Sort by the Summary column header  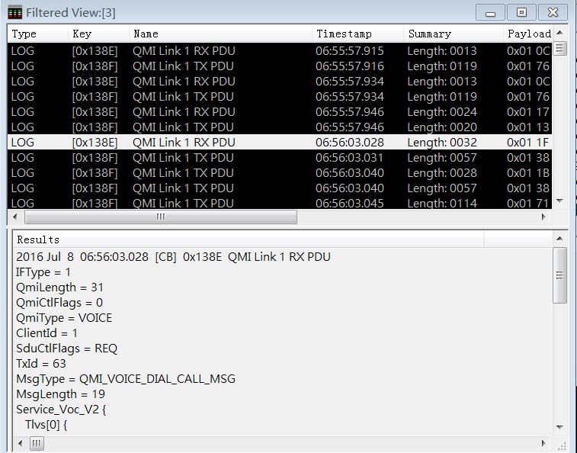tap(454, 34)
